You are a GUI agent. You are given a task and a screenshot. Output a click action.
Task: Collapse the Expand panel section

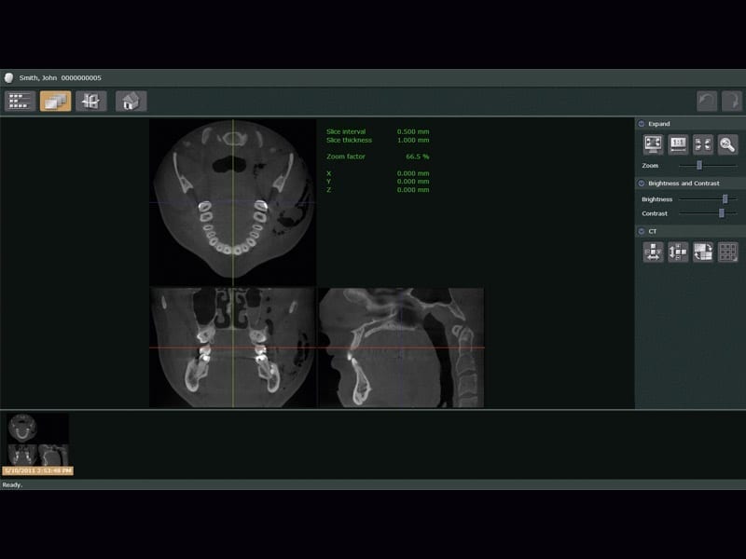click(x=642, y=124)
